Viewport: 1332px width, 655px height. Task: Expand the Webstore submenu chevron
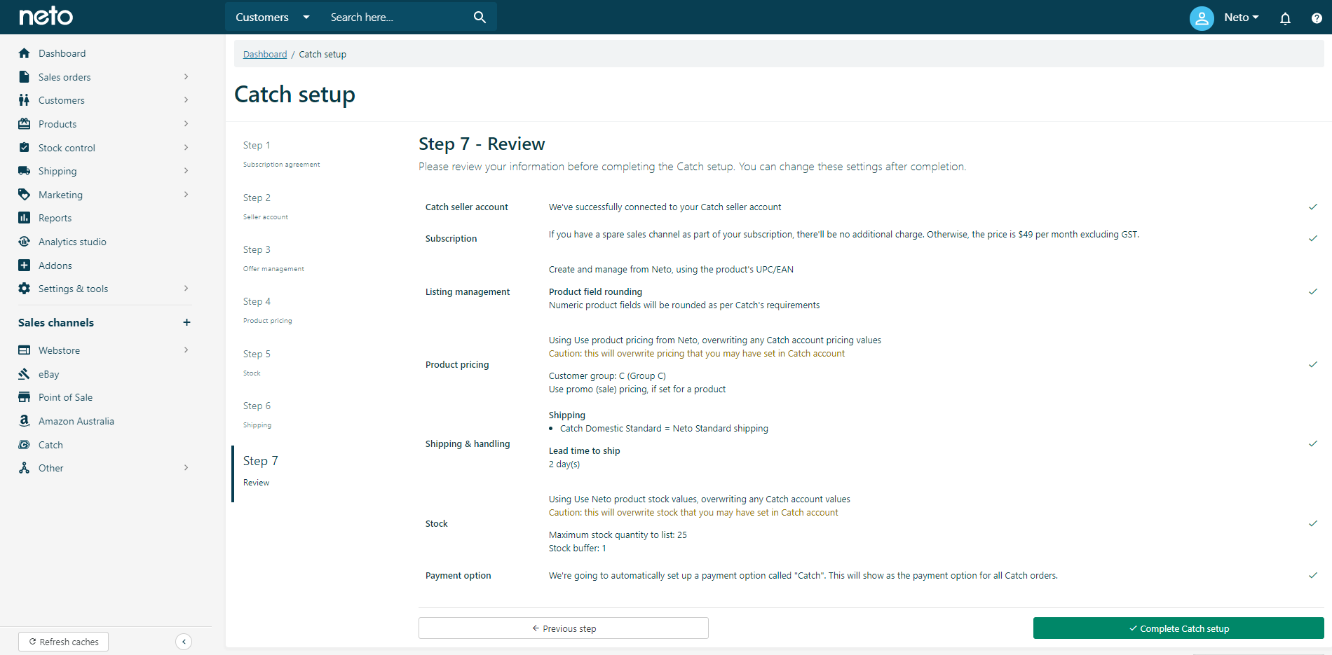pos(186,350)
